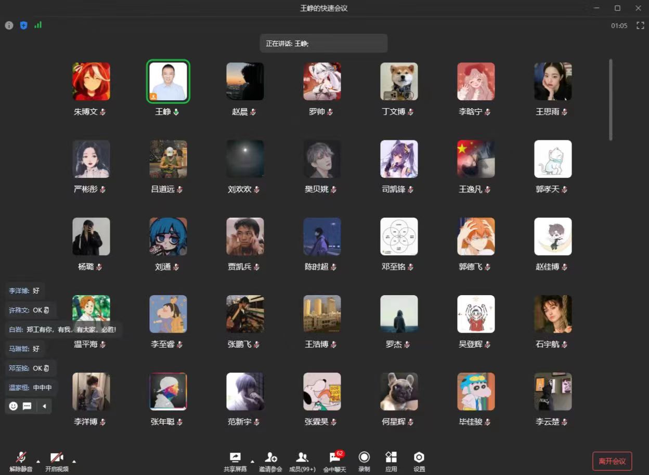The width and height of the screenshot is (649, 475).
Task: Enter fullscreen mode via top-right icon
Action: pos(640,25)
